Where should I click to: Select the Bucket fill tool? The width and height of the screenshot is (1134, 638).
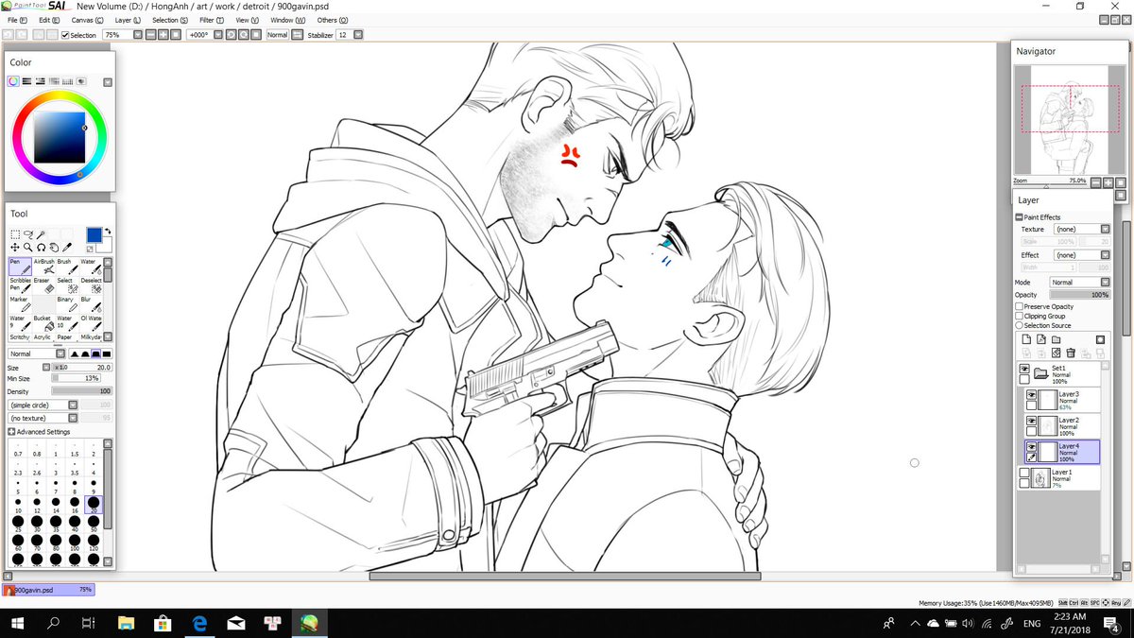pos(43,323)
